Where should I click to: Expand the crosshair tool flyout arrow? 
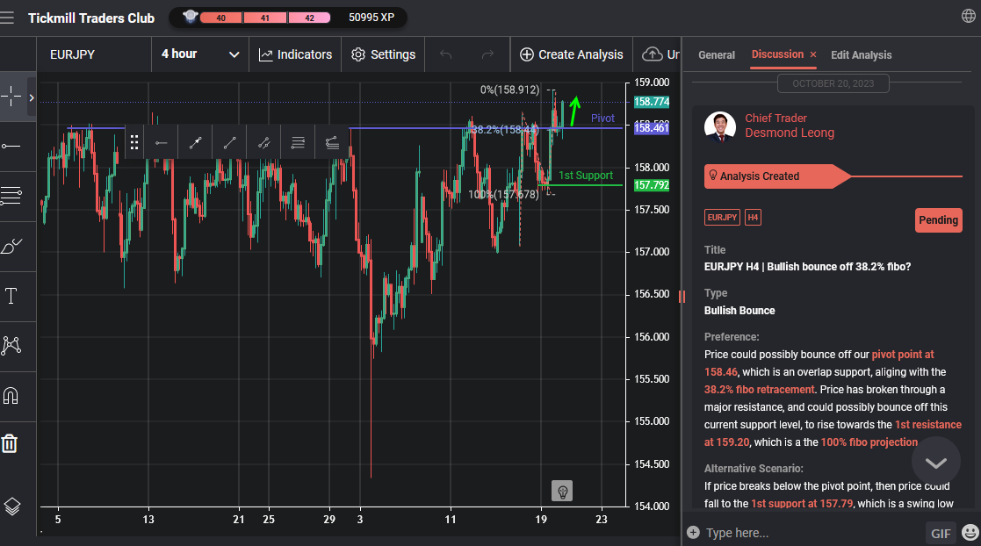(32, 97)
